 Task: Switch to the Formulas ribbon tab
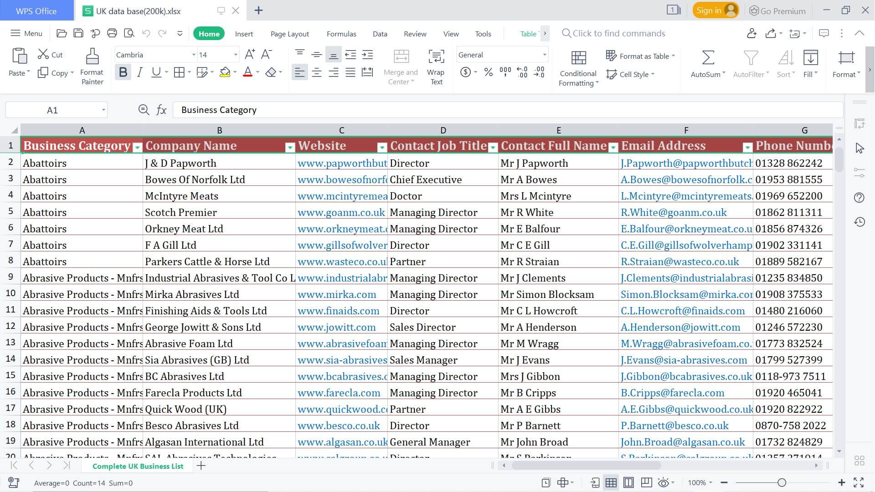341,33
